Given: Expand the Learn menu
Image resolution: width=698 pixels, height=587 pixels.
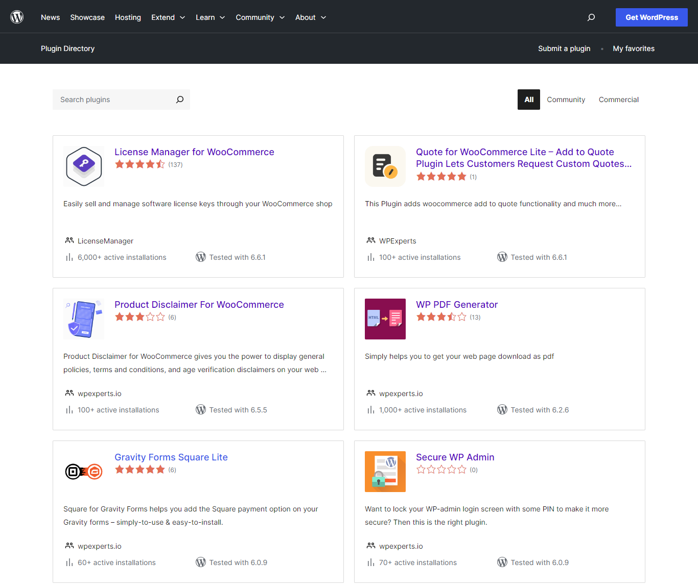Looking at the screenshot, I should pos(211,17).
